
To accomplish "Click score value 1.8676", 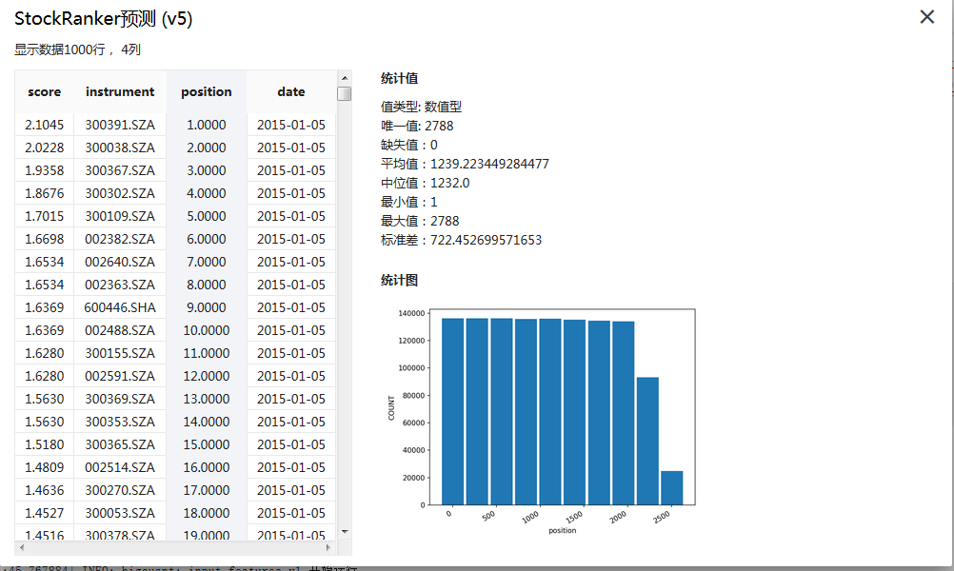I will tap(45, 193).
